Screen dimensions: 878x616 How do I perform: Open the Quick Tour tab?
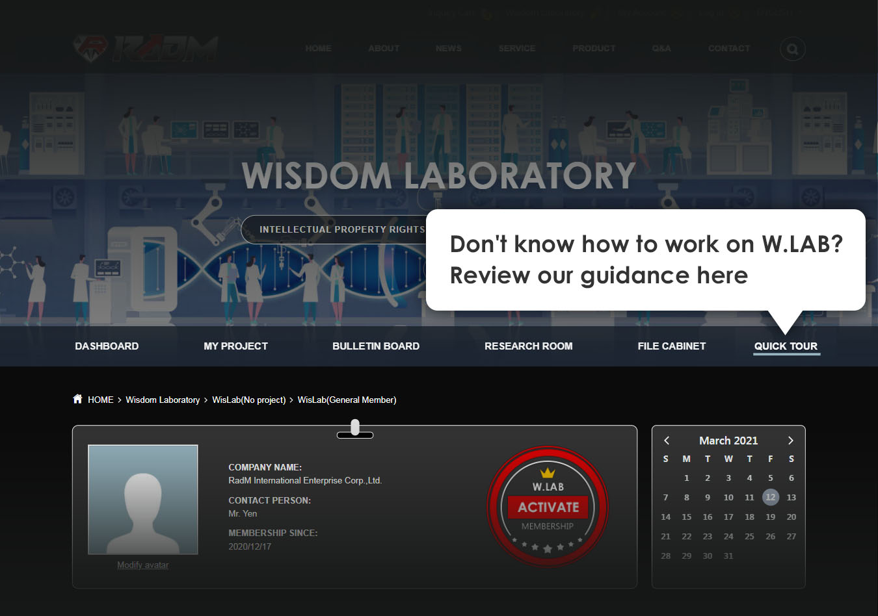[x=786, y=346]
